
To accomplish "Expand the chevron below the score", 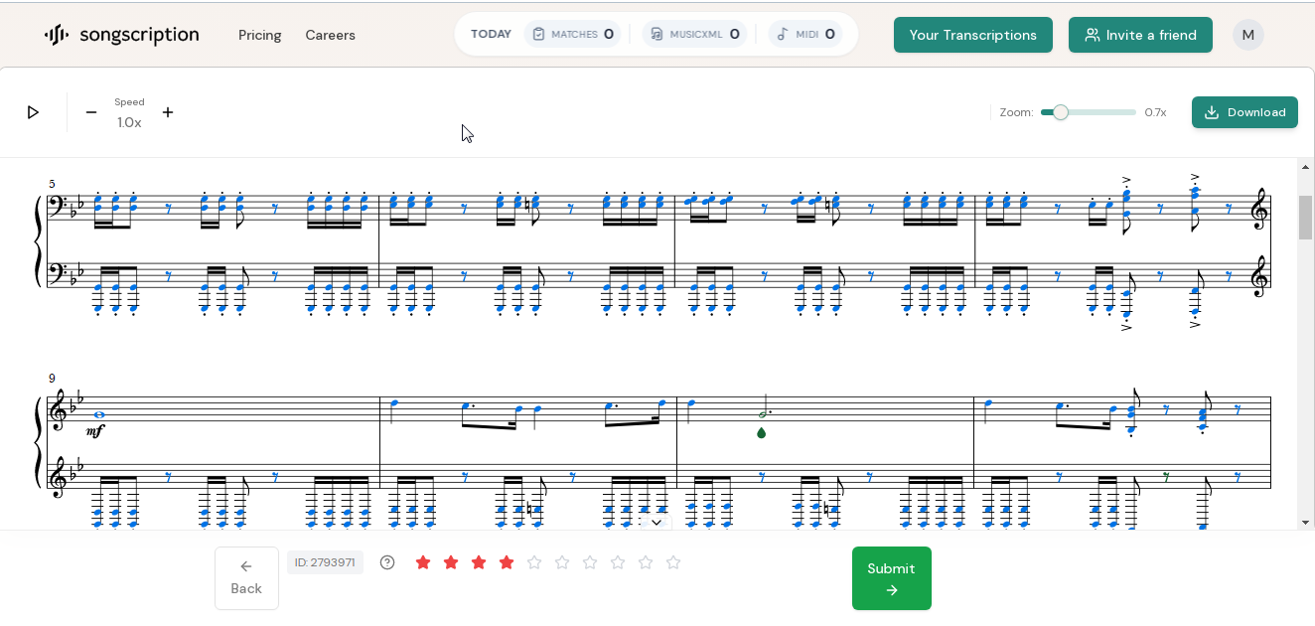I will 656,523.
